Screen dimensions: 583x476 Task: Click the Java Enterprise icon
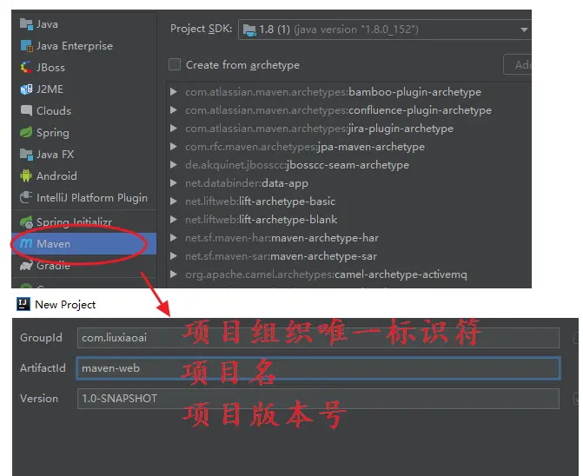click(26, 46)
